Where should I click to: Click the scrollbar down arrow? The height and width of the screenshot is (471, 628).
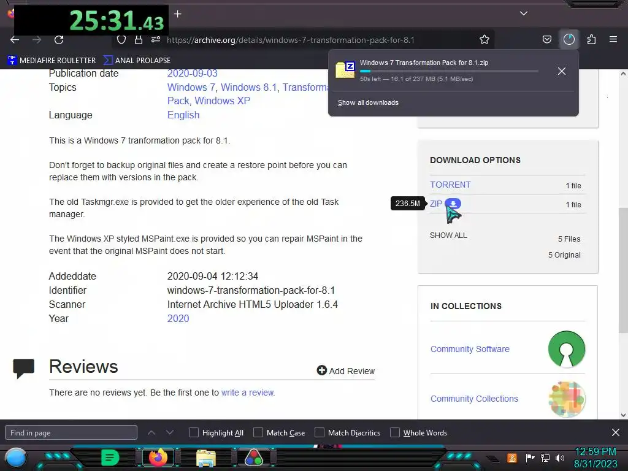623,415
